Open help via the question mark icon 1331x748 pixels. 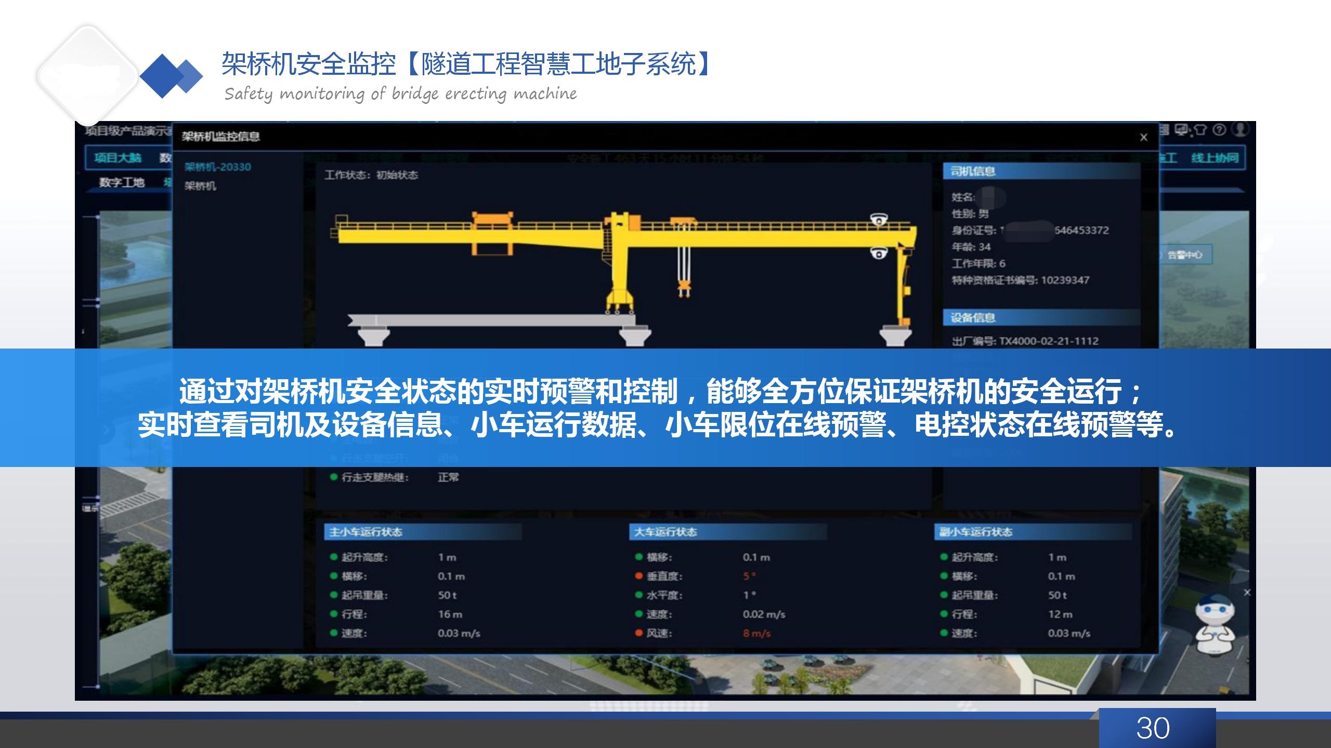coord(1219,130)
